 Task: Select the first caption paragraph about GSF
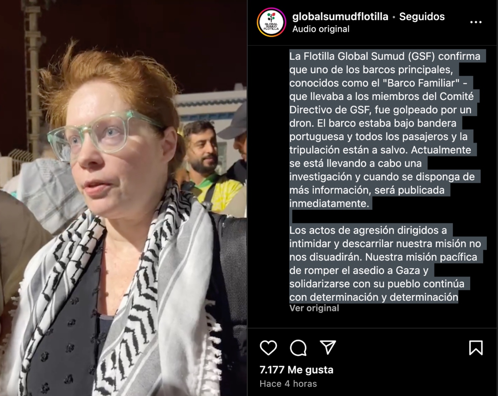click(x=384, y=130)
